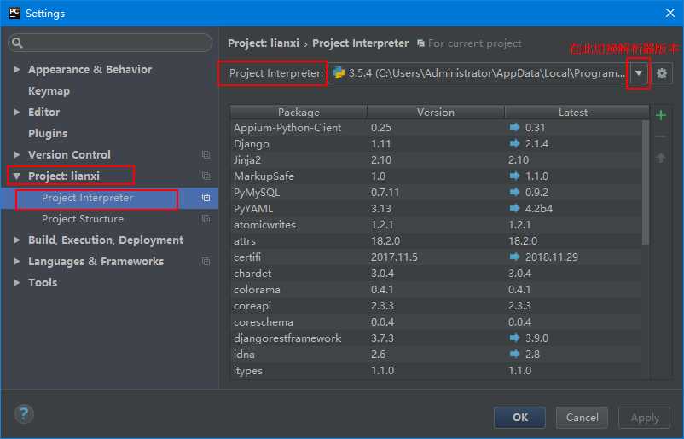Sort by the Version column header

pyautogui.click(x=436, y=112)
